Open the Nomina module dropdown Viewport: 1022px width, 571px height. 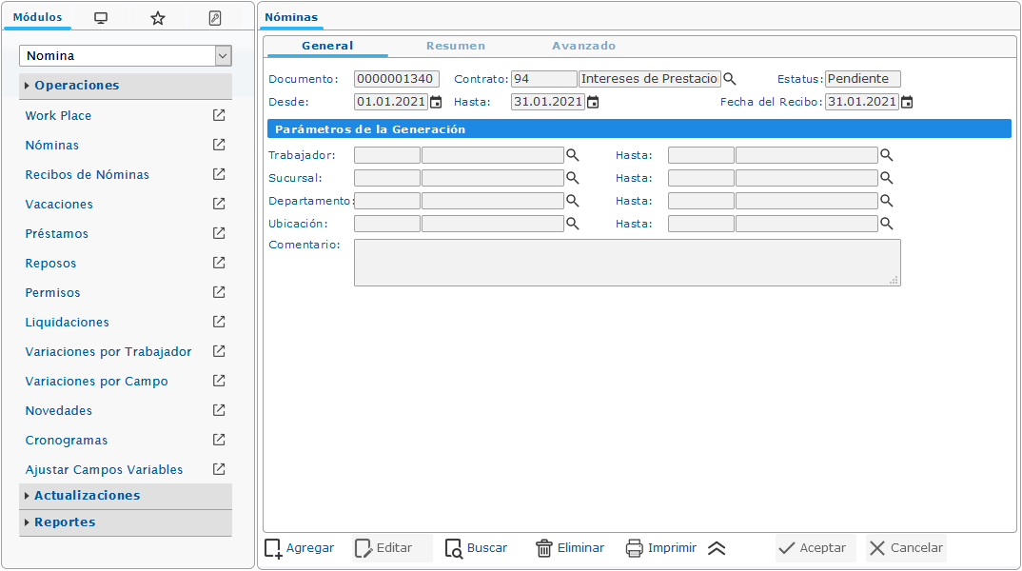pyautogui.click(x=223, y=56)
